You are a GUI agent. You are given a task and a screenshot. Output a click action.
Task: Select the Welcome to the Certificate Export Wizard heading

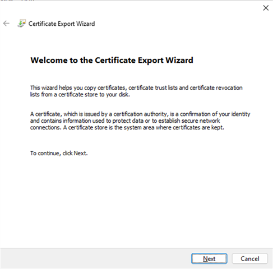click(x=112, y=60)
